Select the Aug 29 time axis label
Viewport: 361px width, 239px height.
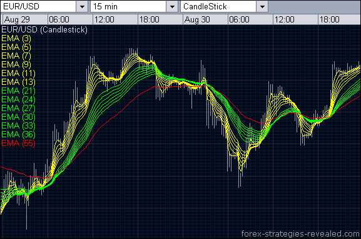pyautogui.click(x=17, y=19)
